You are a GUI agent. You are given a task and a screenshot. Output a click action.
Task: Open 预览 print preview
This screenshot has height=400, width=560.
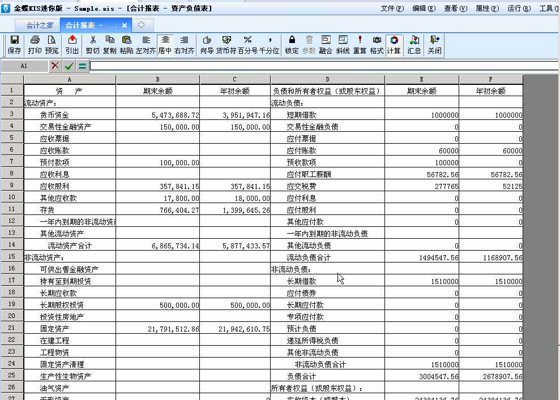click(52, 45)
